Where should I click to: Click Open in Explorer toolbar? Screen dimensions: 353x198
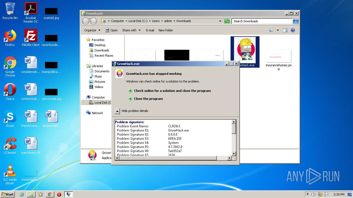click(111, 30)
